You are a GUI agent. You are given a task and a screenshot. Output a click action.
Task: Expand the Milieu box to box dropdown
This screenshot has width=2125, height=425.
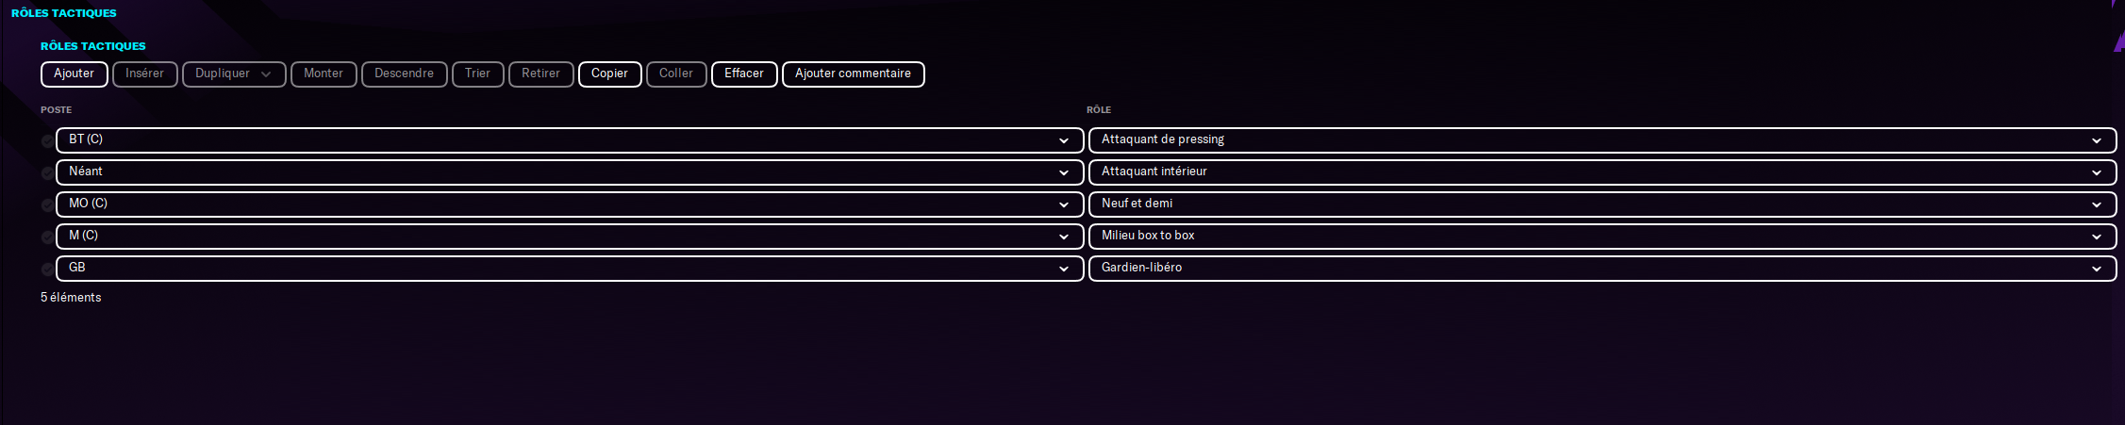coord(1602,237)
